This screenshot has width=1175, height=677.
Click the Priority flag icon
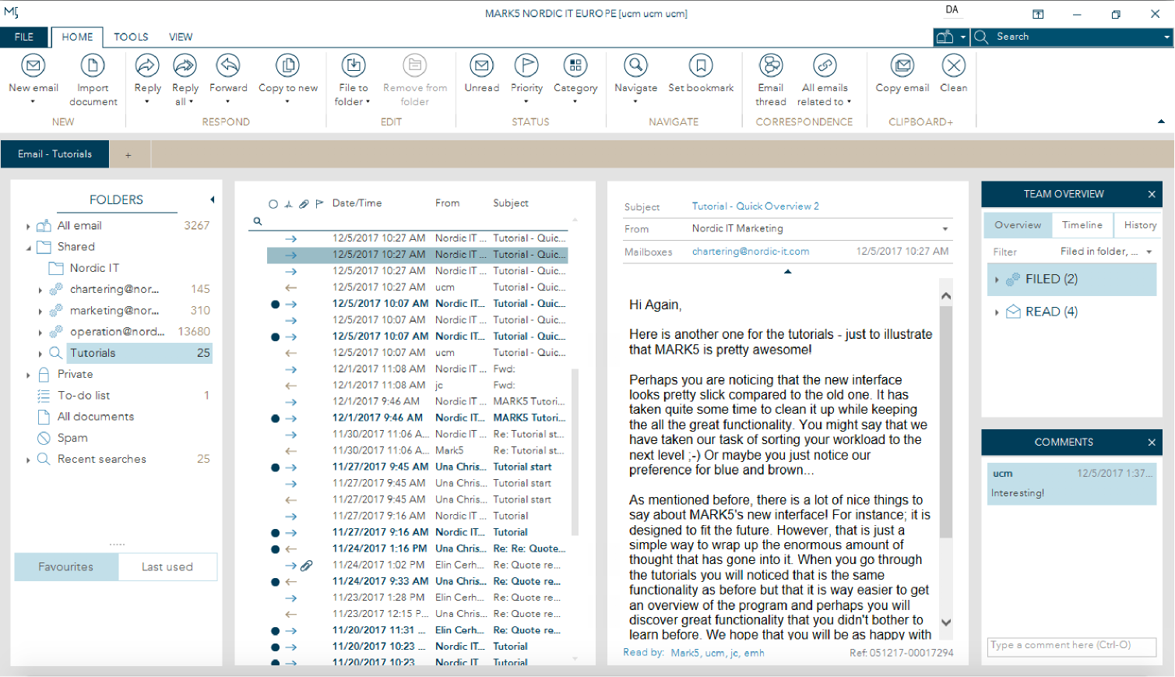(x=526, y=65)
